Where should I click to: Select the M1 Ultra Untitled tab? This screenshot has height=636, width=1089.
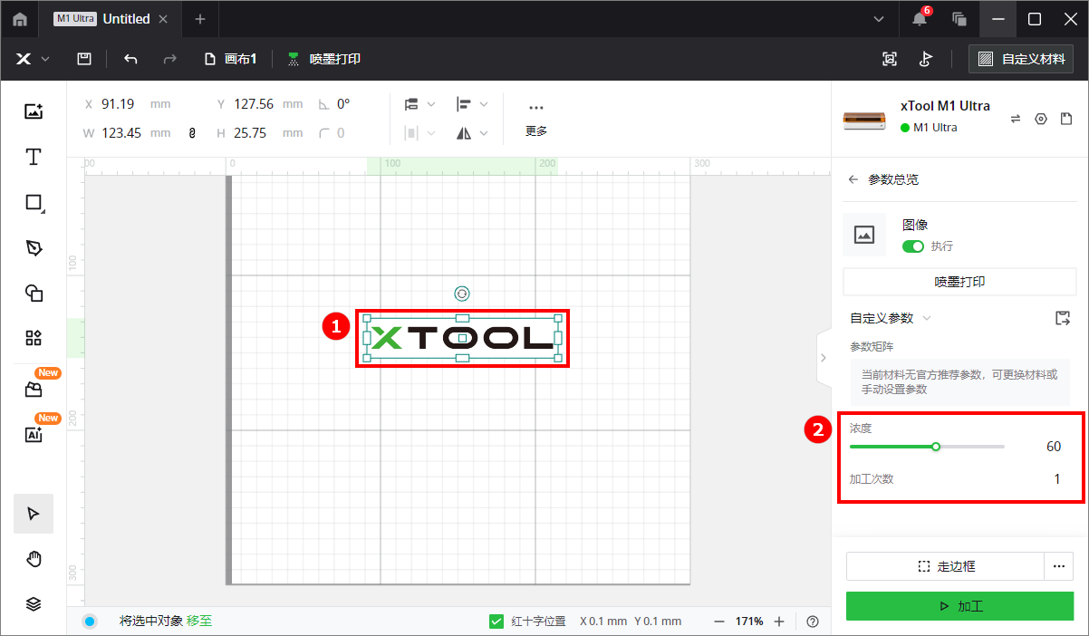111,19
